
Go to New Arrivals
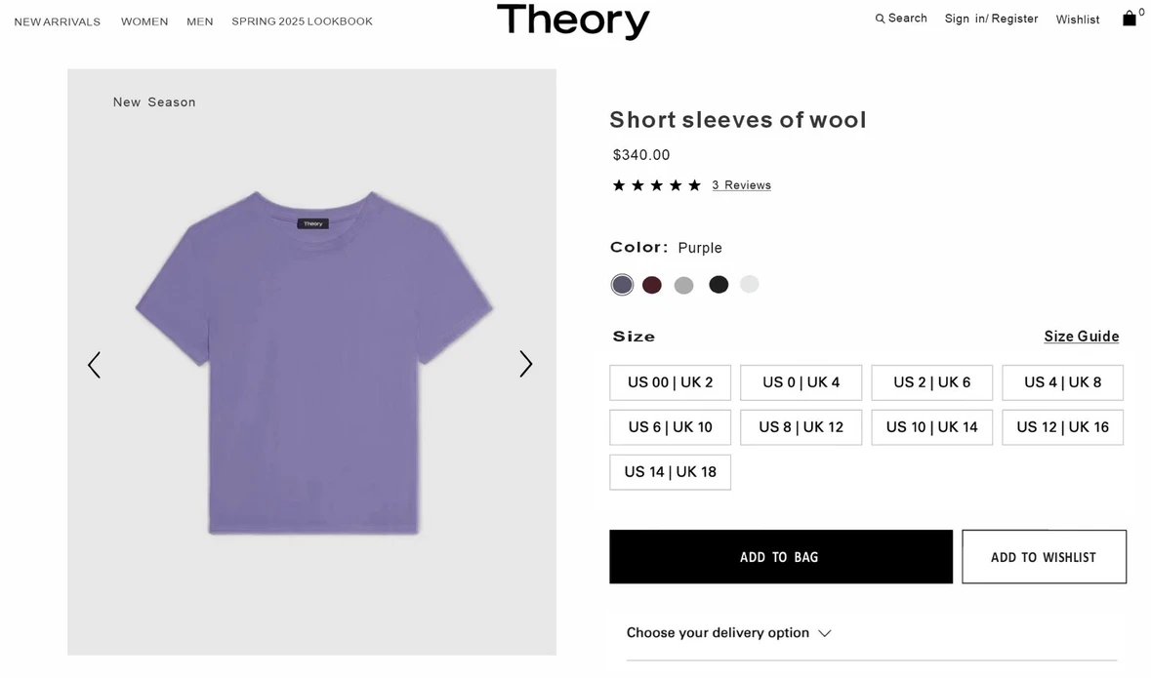pyautogui.click(x=58, y=21)
